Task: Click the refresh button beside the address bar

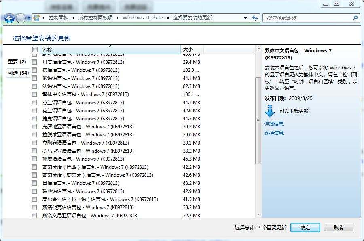Action: (x=255, y=18)
